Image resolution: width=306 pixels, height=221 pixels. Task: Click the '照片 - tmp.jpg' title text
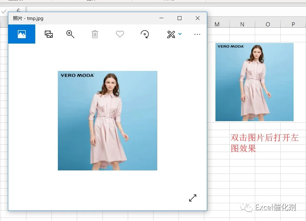click(28, 18)
